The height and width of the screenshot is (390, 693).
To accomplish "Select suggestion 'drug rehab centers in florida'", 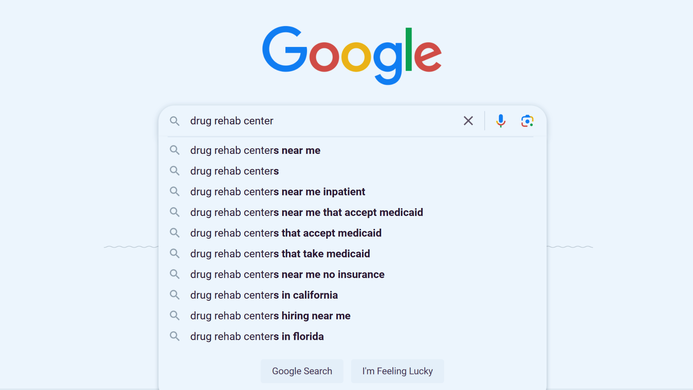I will coord(257,336).
